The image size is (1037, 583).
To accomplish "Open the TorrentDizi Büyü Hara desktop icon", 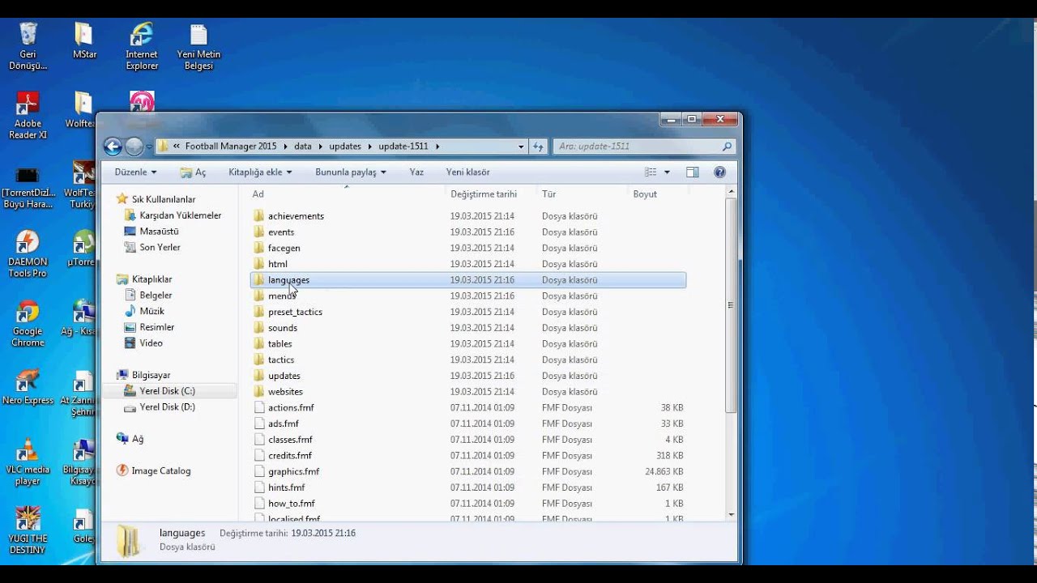I will pyautogui.click(x=28, y=188).
